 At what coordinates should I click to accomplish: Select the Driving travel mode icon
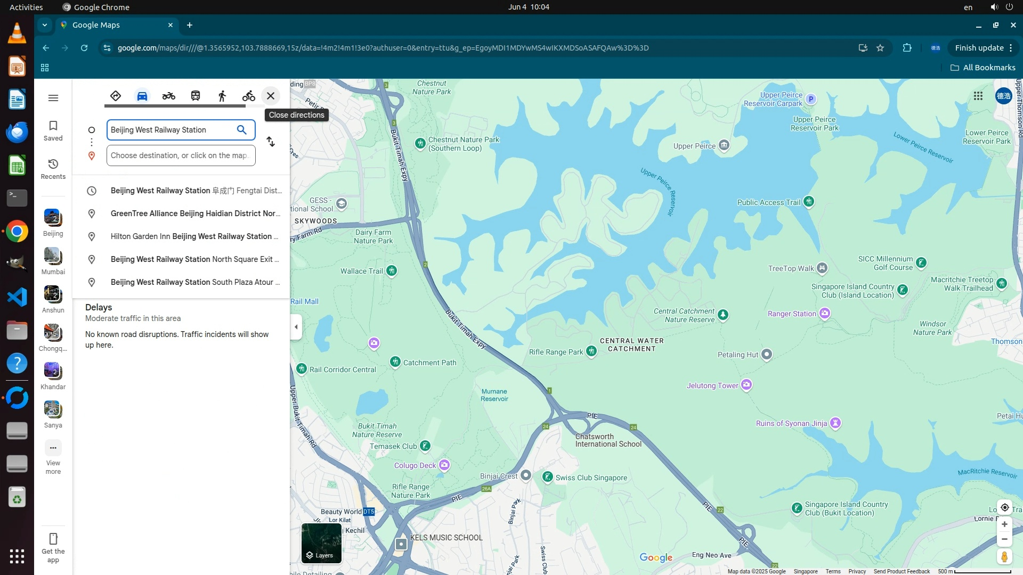pyautogui.click(x=142, y=96)
